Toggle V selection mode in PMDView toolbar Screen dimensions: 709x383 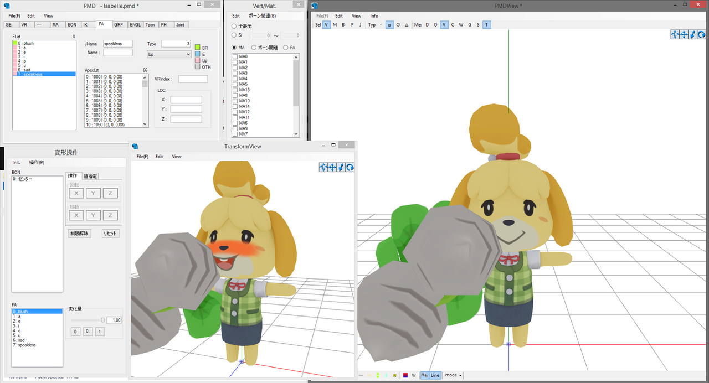pos(327,25)
